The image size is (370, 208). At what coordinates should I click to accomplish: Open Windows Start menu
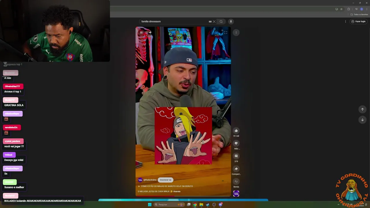(149, 205)
